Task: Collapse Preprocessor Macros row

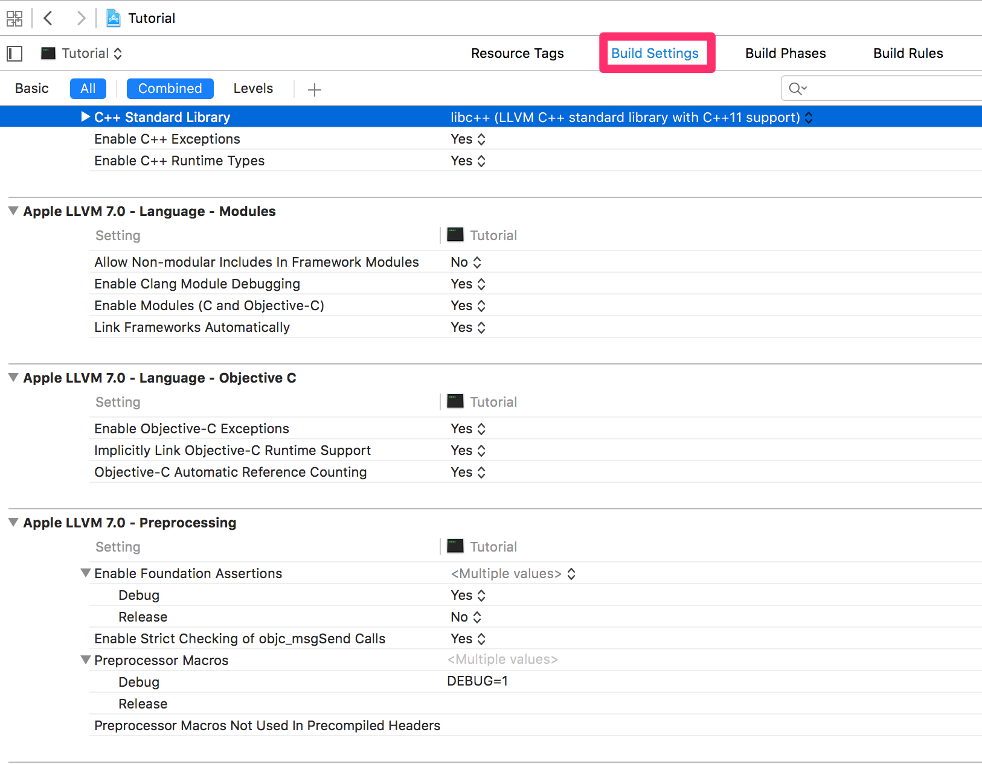Action: pos(86,660)
